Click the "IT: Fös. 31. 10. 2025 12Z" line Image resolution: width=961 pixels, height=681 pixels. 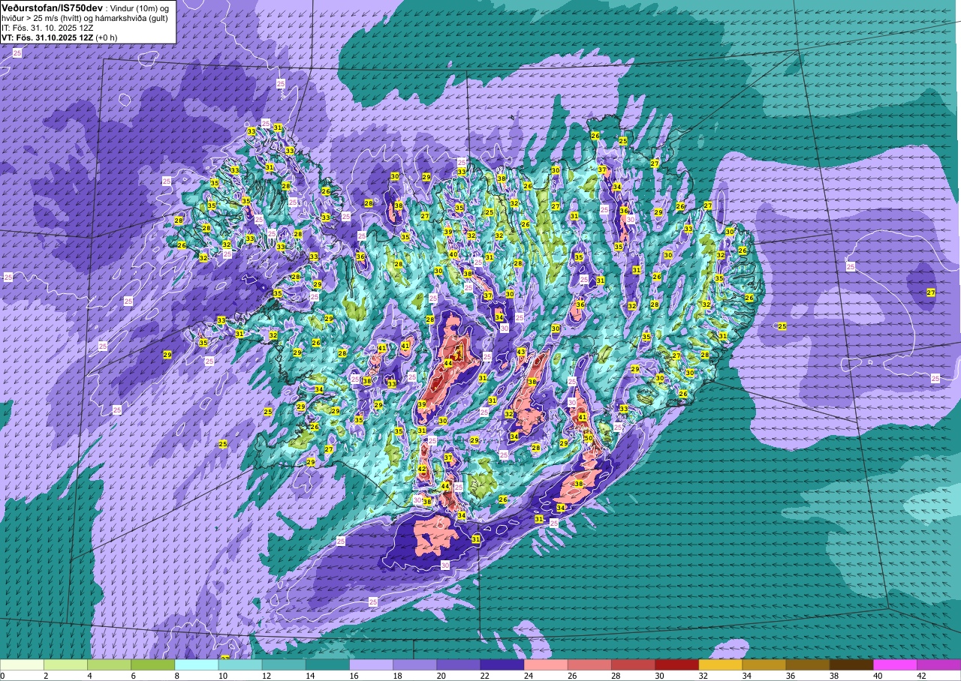point(47,27)
